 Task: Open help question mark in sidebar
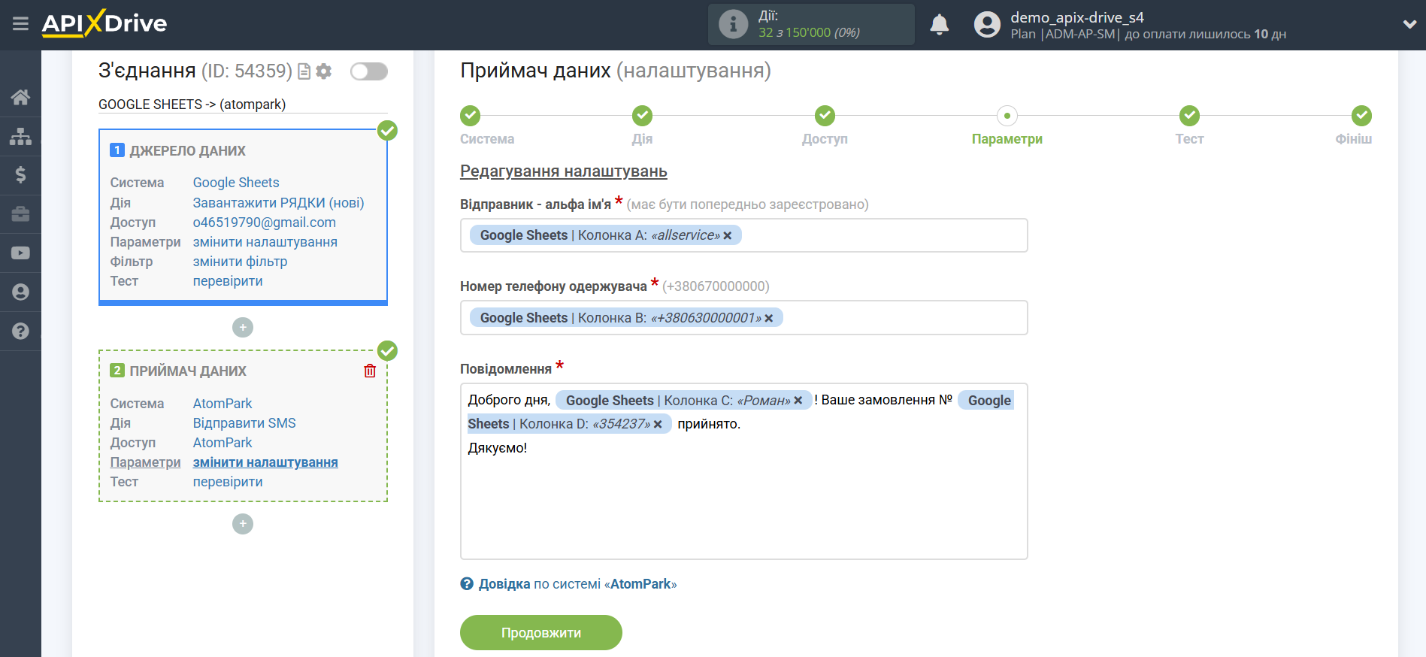coord(20,332)
